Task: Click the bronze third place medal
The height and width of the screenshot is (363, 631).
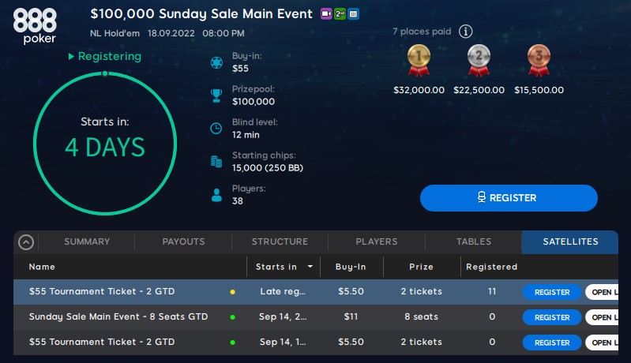Action: pos(539,61)
